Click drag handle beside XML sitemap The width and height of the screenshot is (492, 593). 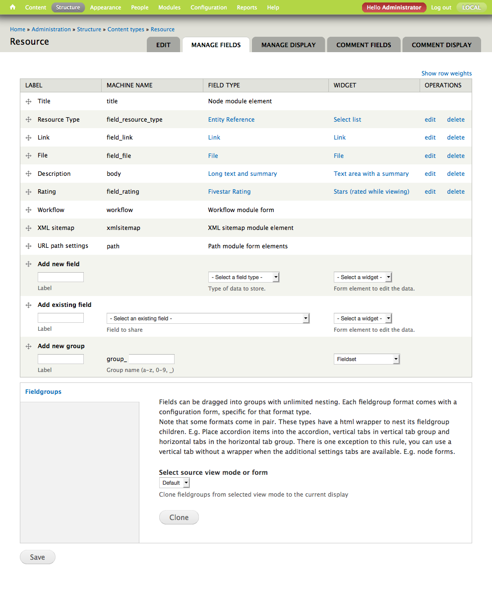[29, 228]
